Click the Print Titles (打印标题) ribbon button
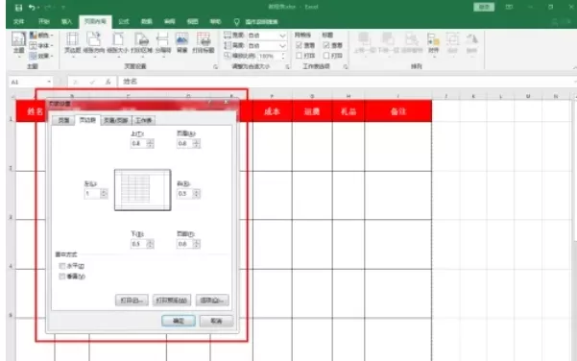 (x=204, y=42)
